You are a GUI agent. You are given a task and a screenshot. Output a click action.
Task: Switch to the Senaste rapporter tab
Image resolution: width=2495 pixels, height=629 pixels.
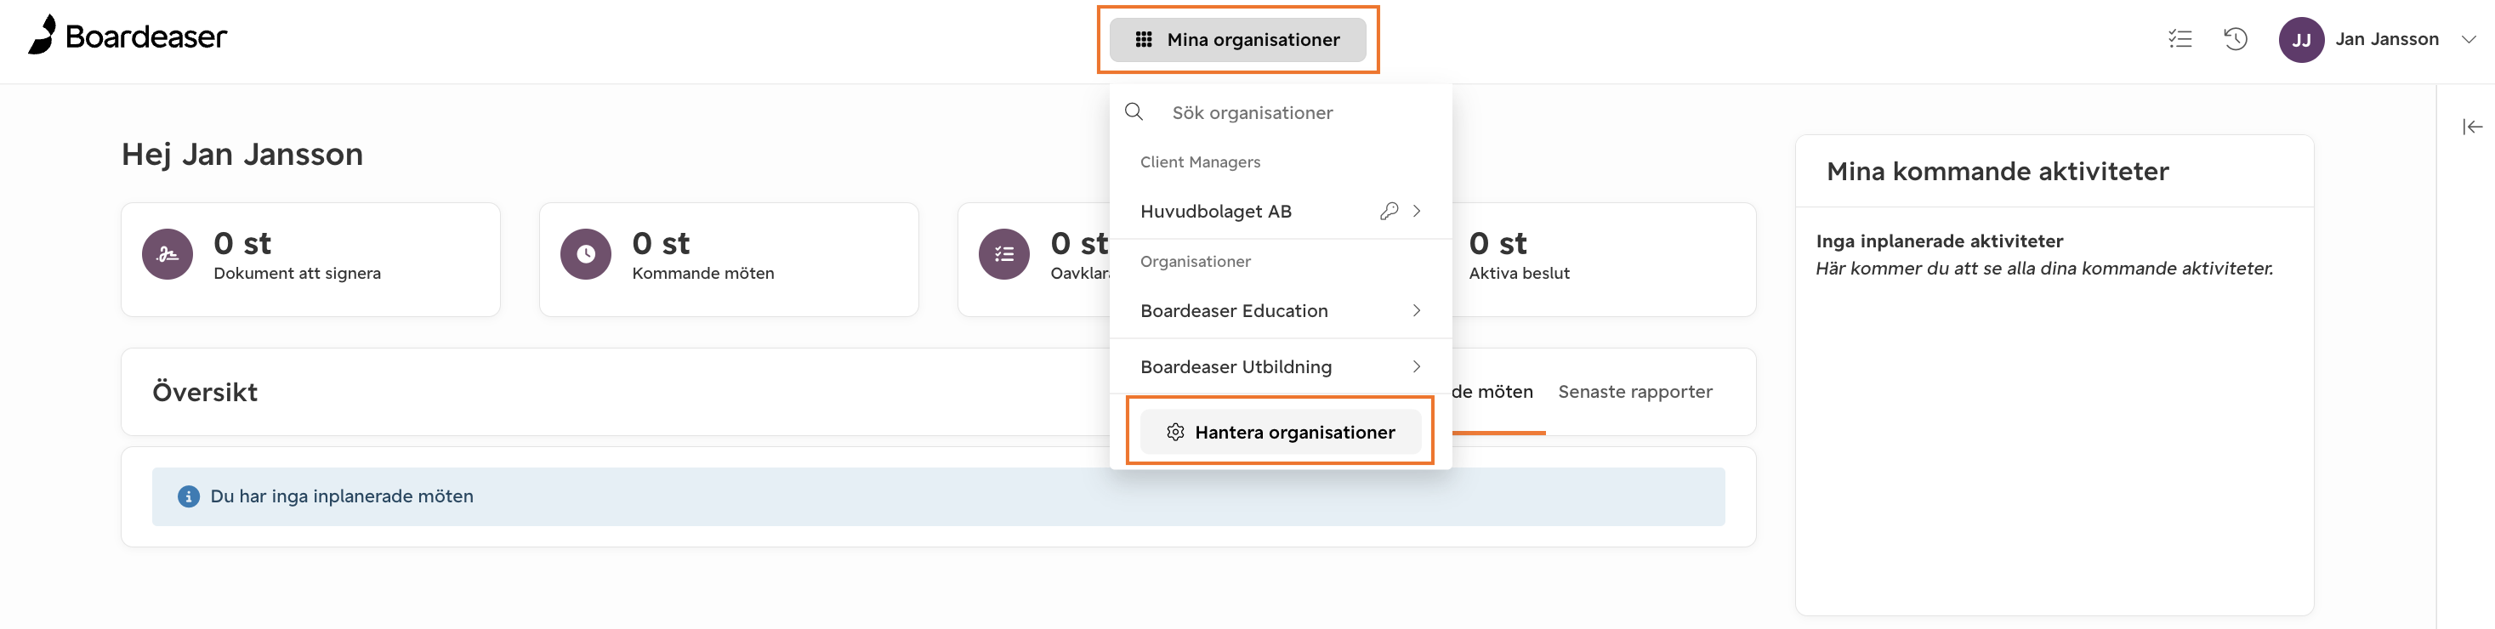(x=1635, y=392)
